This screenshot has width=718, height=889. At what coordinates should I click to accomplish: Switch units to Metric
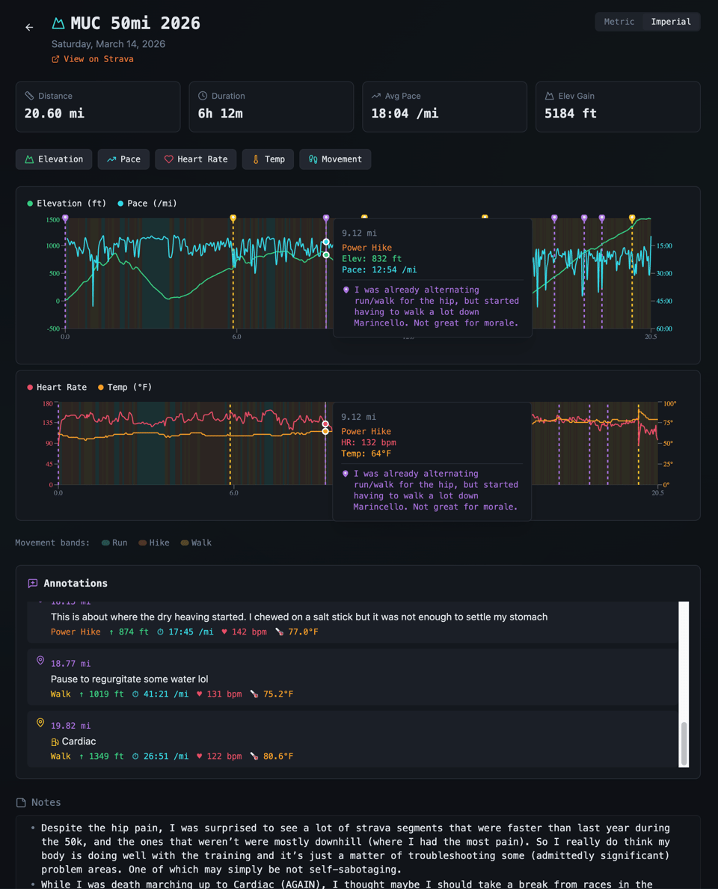point(619,22)
